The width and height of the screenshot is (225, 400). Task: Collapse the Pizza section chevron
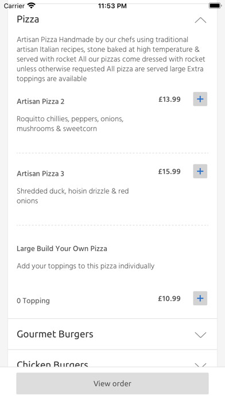coord(200,20)
